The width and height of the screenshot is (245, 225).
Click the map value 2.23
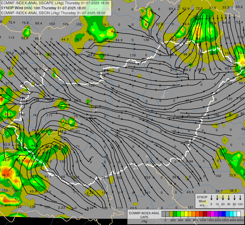click(61, 207)
